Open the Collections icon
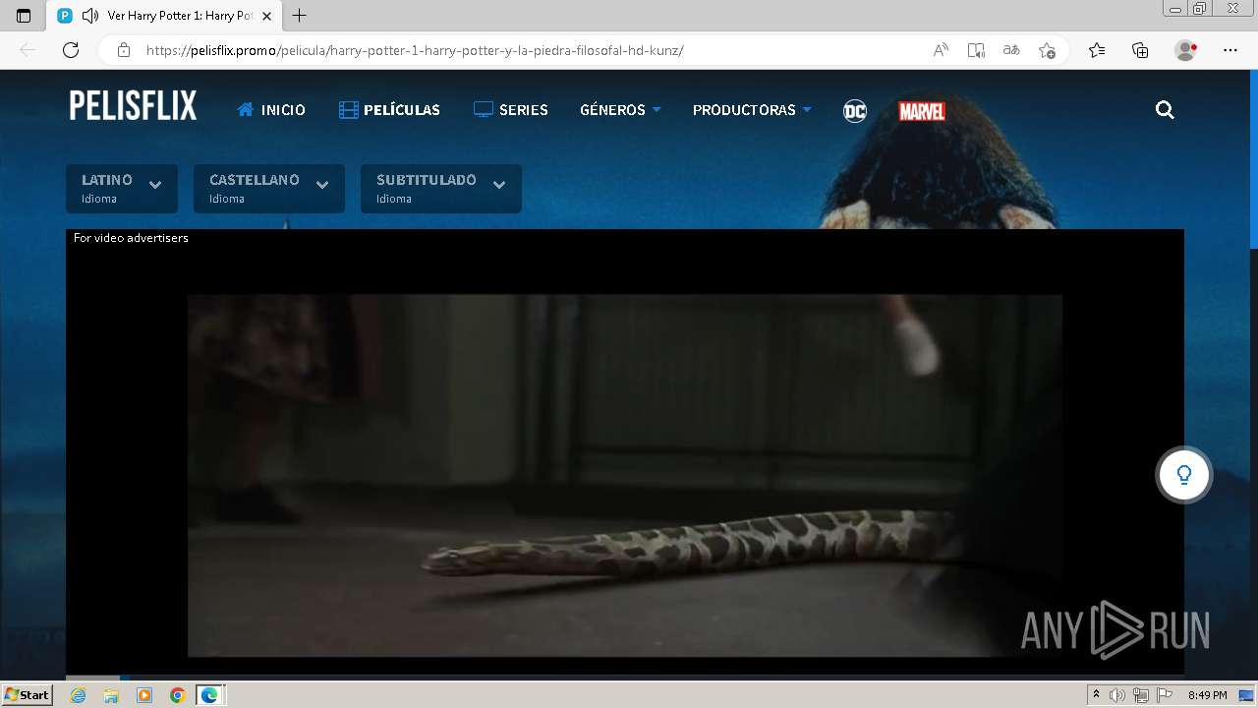 pos(1140,50)
